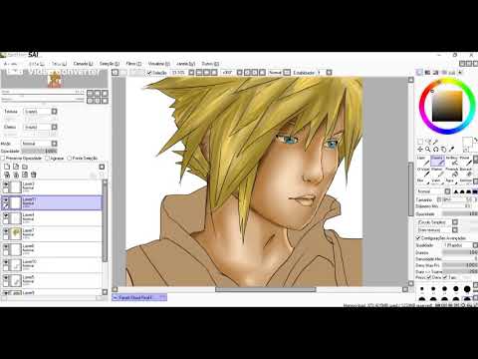Image resolution: width=478 pixels, height=359 pixels.
Task: Choose the Marker brush tool
Action: 437,173
